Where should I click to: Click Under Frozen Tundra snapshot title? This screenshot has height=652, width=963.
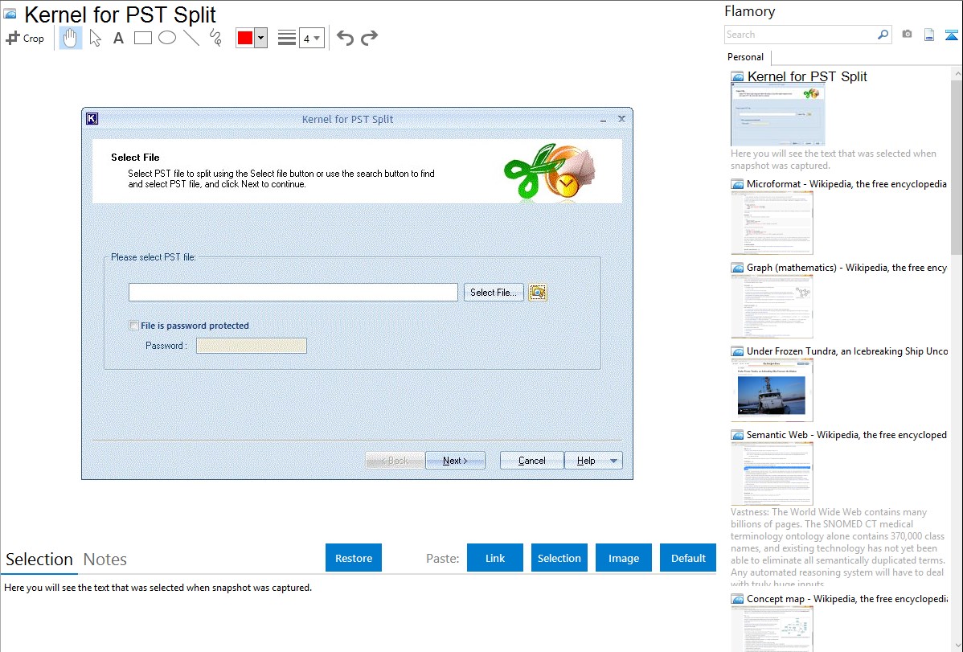coord(847,351)
